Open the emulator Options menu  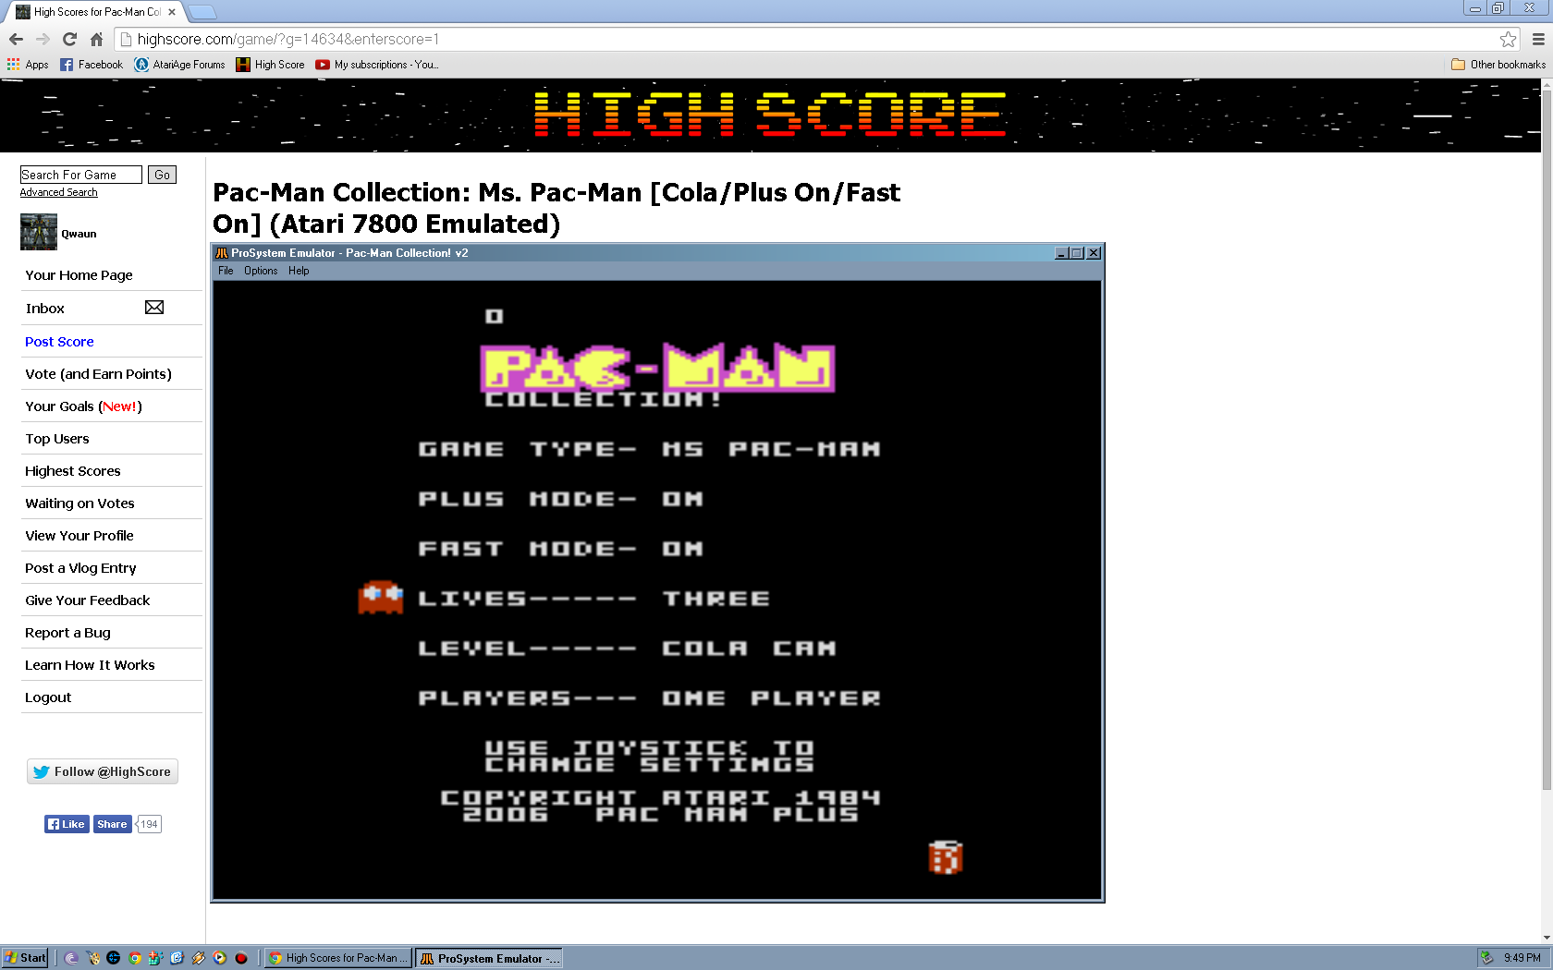(x=261, y=271)
